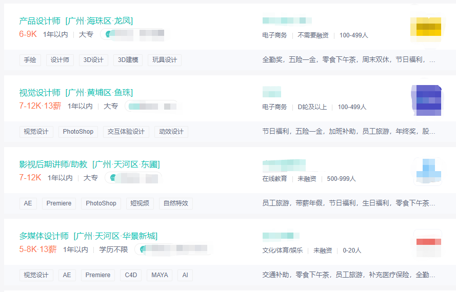Select the 多媒体设计师 job title
The height and width of the screenshot is (292, 456).
point(44,236)
